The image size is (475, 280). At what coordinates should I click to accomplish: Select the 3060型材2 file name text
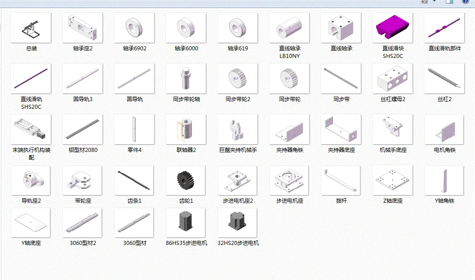(83, 243)
